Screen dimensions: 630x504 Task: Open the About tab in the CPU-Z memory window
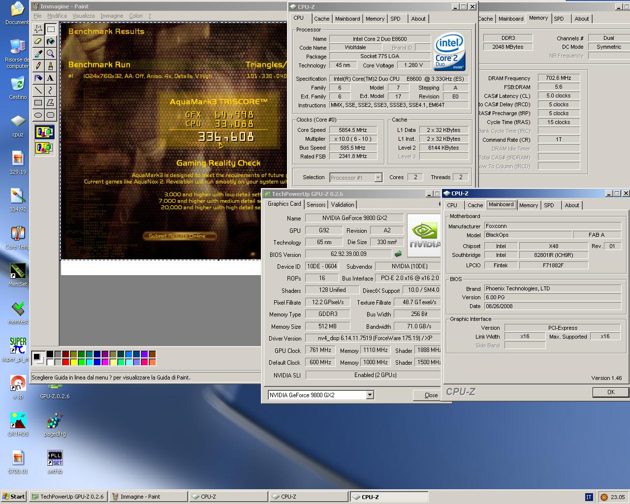click(x=582, y=19)
